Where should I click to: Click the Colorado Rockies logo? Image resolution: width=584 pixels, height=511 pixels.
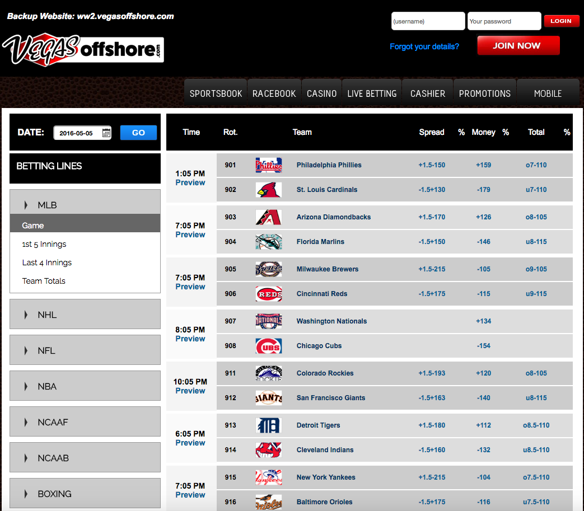[x=269, y=373]
